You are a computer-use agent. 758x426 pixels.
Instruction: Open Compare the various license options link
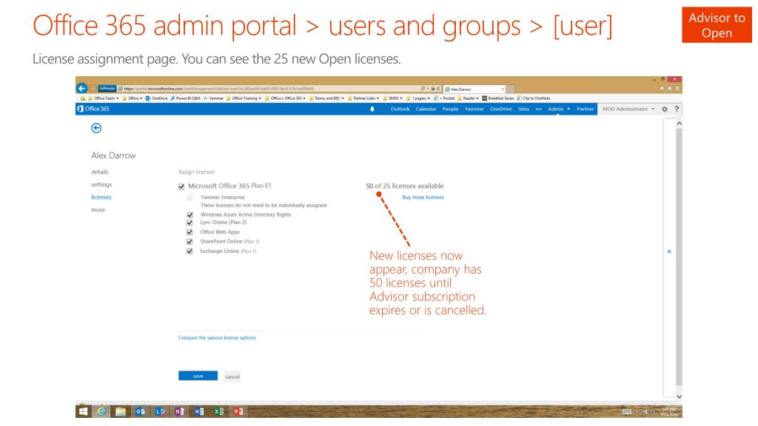217,337
